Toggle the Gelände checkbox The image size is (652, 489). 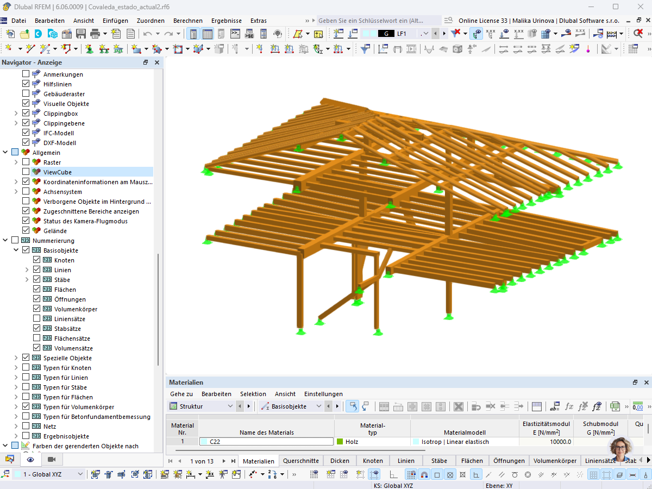(26, 231)
